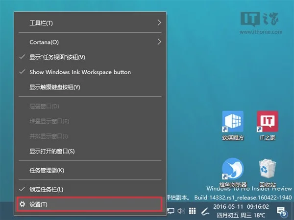Click the network icon in system tray
Viewport: 294px width, 220px height.
(171, 211)
